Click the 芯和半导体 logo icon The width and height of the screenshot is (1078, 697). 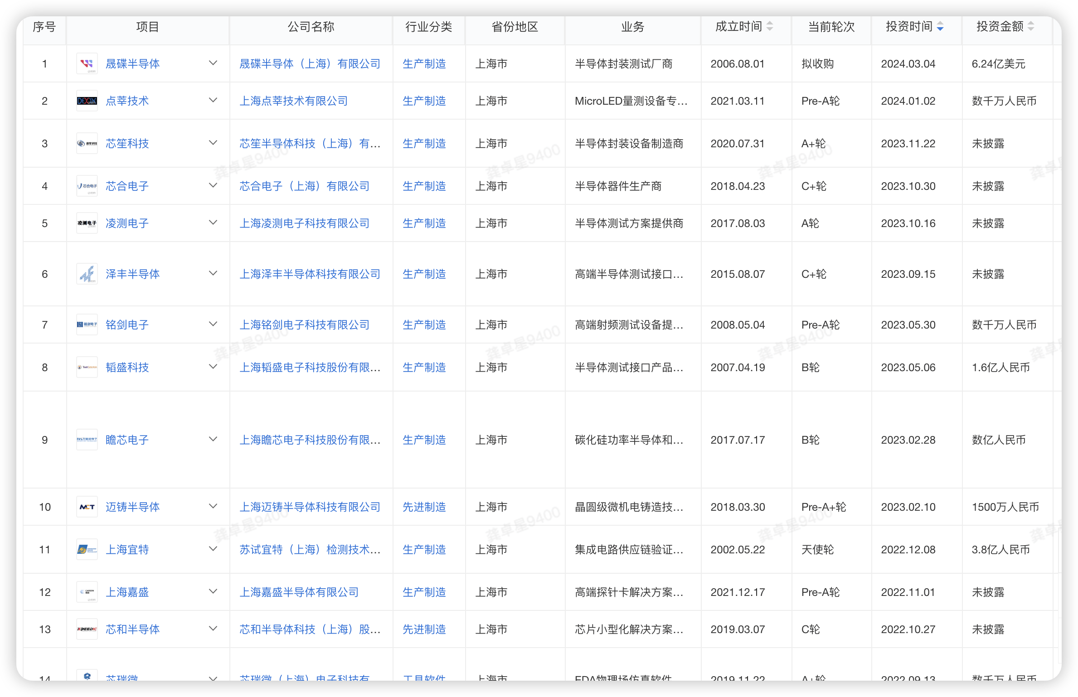[87, 629]
